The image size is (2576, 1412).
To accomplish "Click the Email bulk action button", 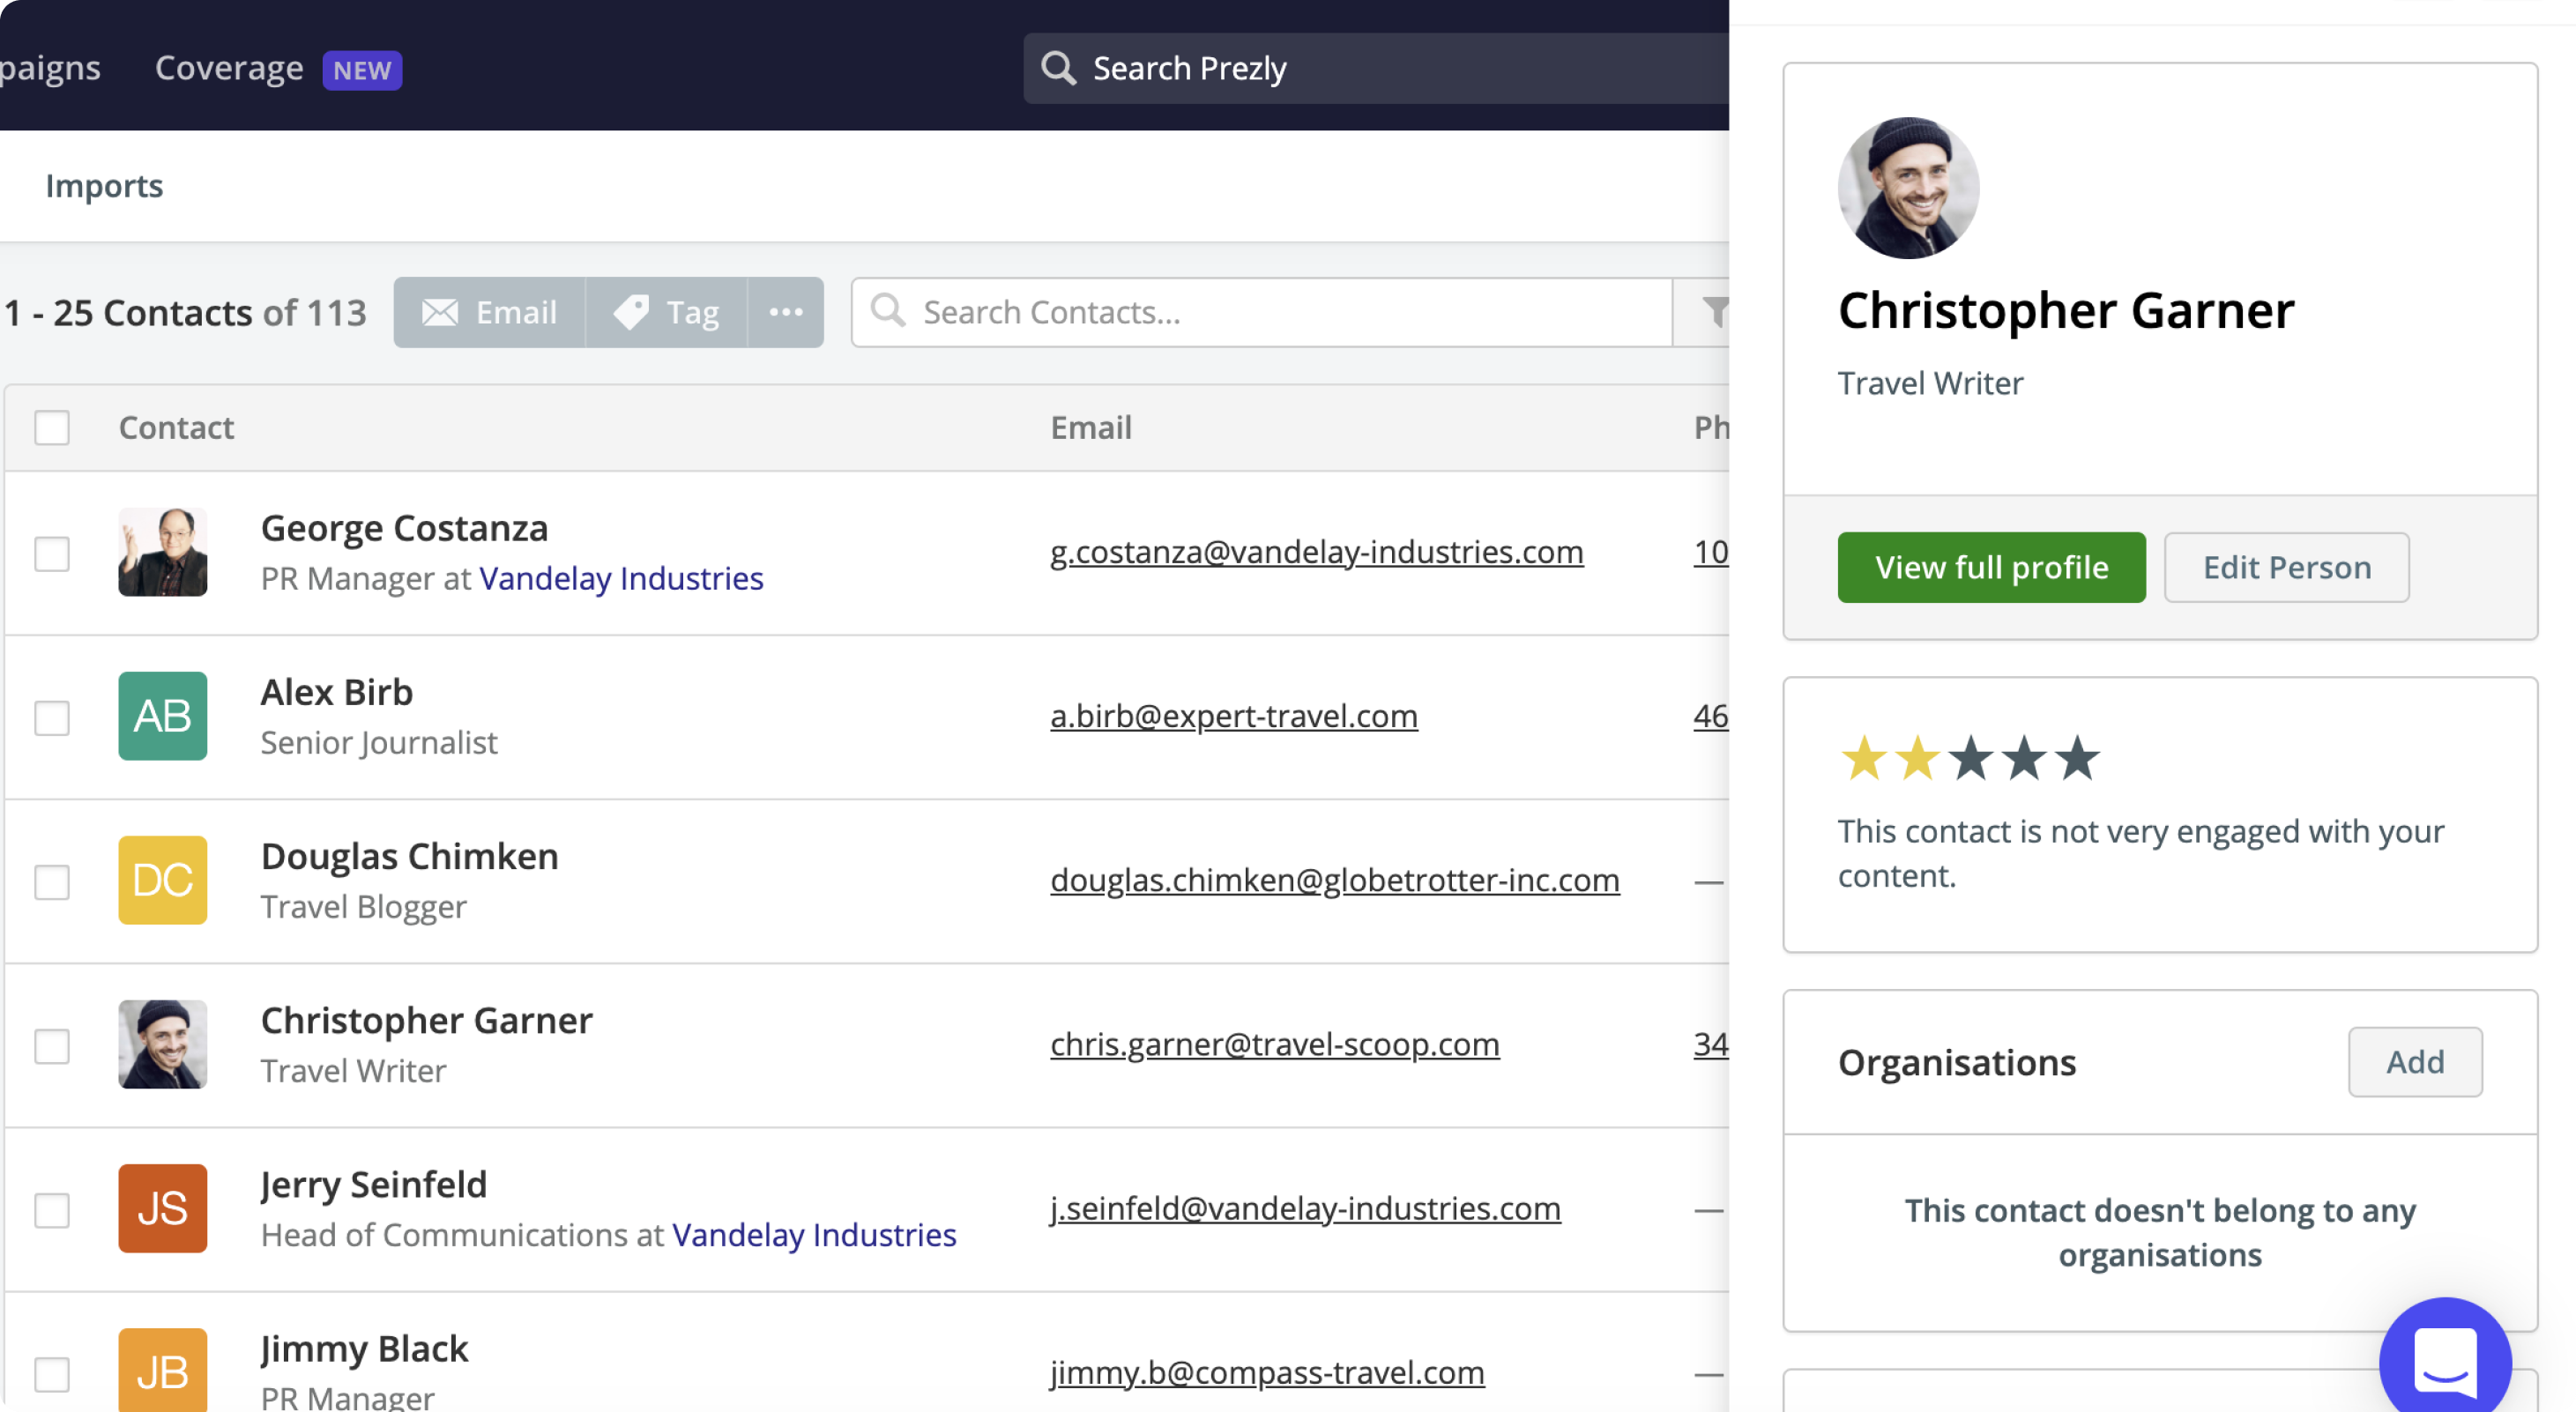I will pyautogui.click(x=489, y=313).
